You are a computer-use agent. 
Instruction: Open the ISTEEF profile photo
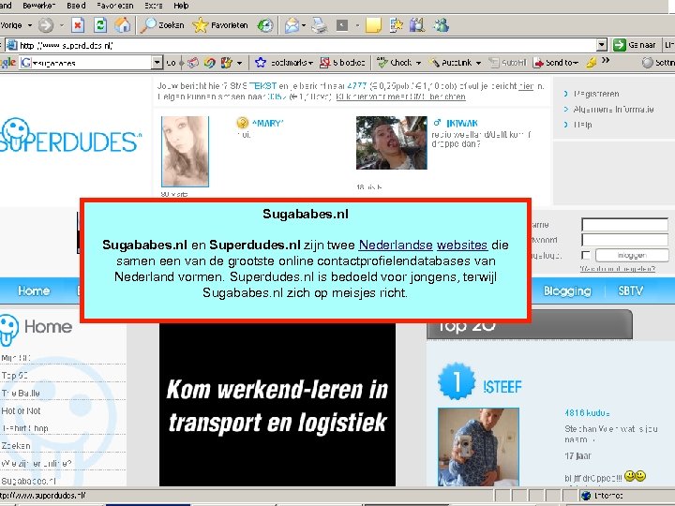478,447
